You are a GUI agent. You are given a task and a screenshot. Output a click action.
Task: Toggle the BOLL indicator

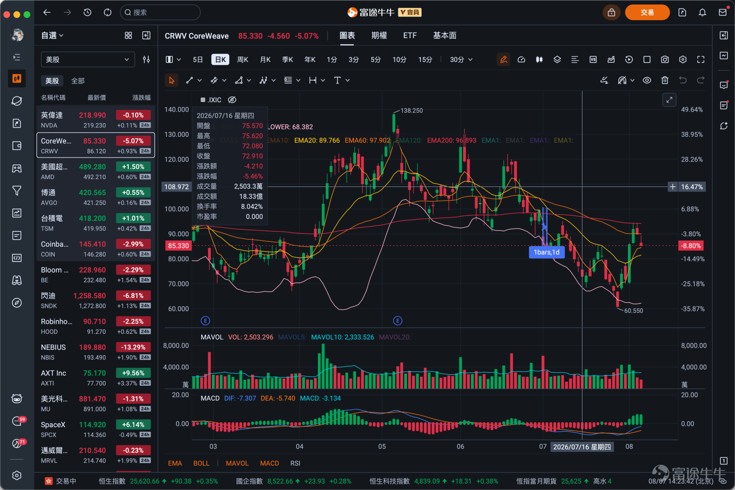tap(201, 463)
